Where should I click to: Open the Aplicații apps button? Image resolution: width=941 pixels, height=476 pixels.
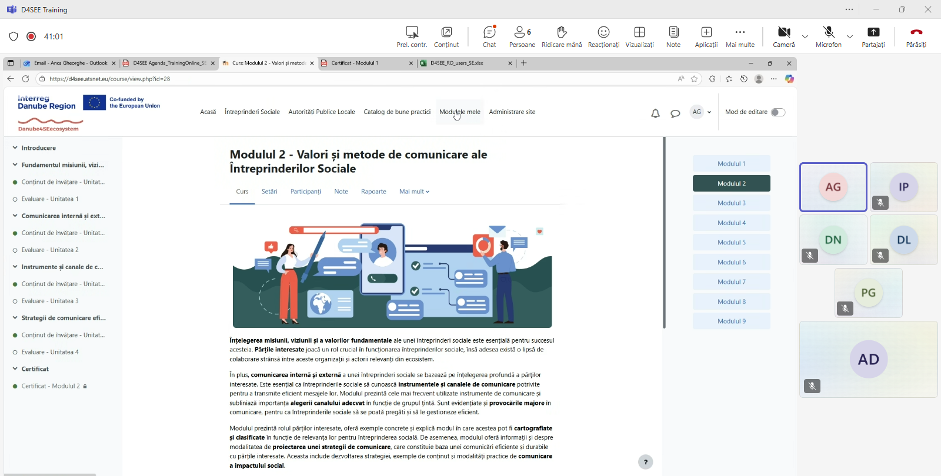pos(706,36)
